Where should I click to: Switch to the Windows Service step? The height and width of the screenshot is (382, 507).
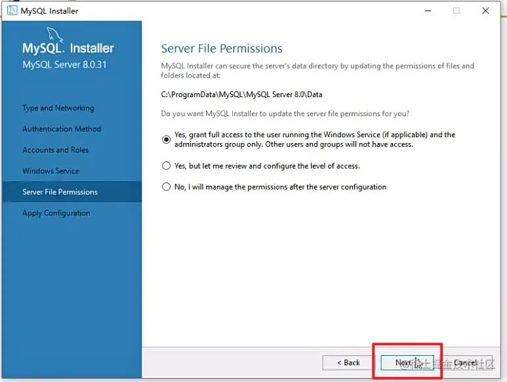point(51,171)
